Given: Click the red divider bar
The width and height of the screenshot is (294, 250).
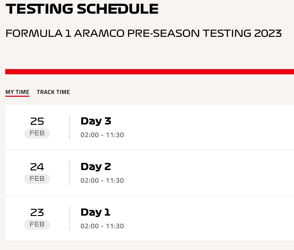Looking at the screenshot, I should 150,72.
